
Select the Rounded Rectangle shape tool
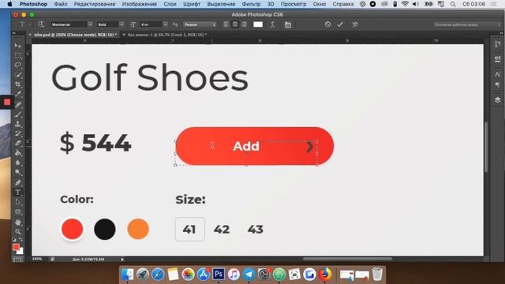pos(17,212)
